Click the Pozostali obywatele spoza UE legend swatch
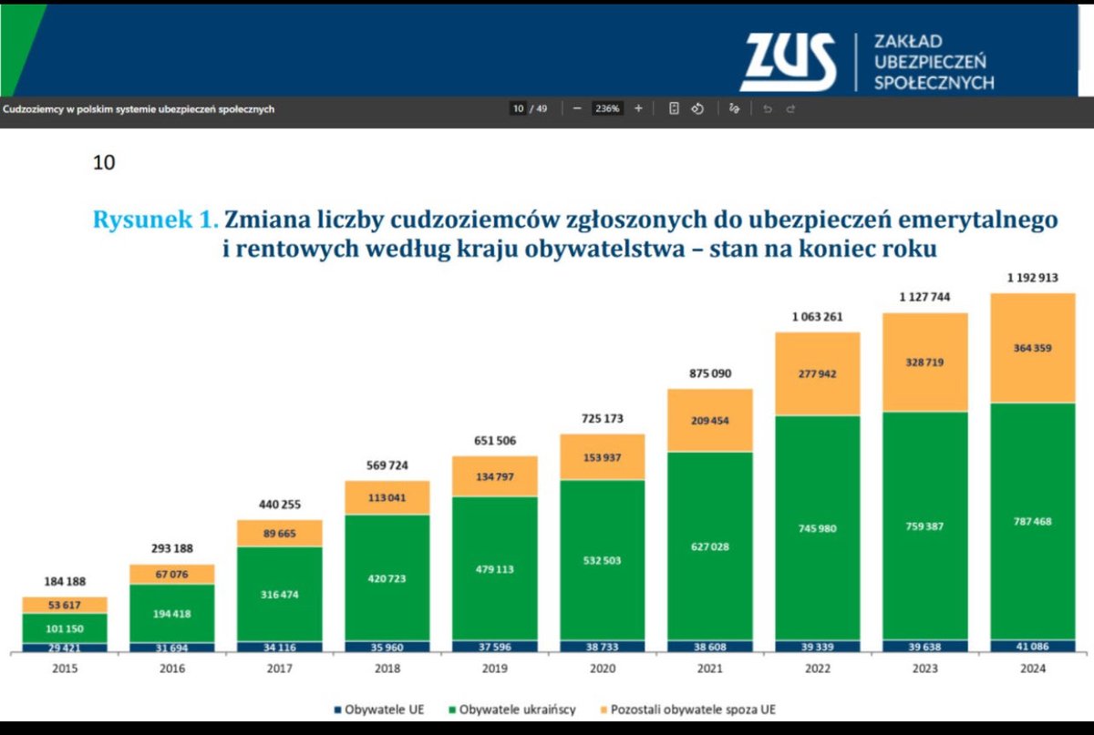 (x=602, y=709)
